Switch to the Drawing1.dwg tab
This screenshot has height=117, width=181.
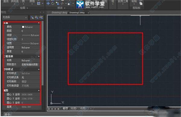click(x=59, y=13)
